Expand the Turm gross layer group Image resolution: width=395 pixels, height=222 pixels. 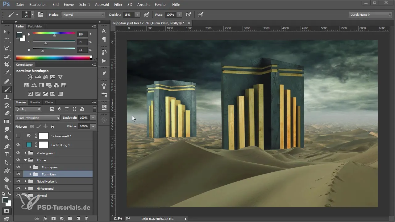(30, 167)
